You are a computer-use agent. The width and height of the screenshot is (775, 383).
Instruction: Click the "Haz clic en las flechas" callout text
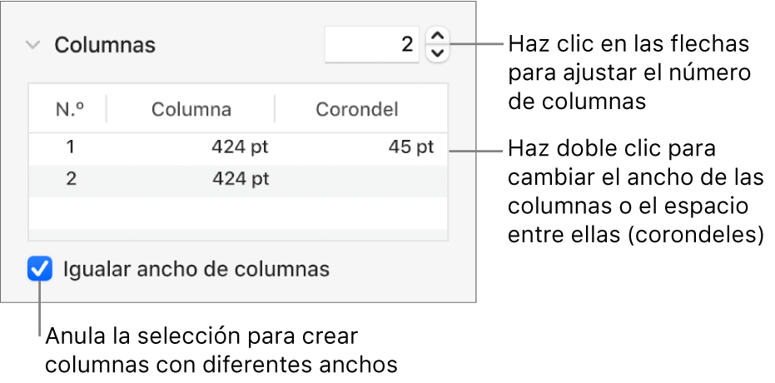[x=629, y=73]
